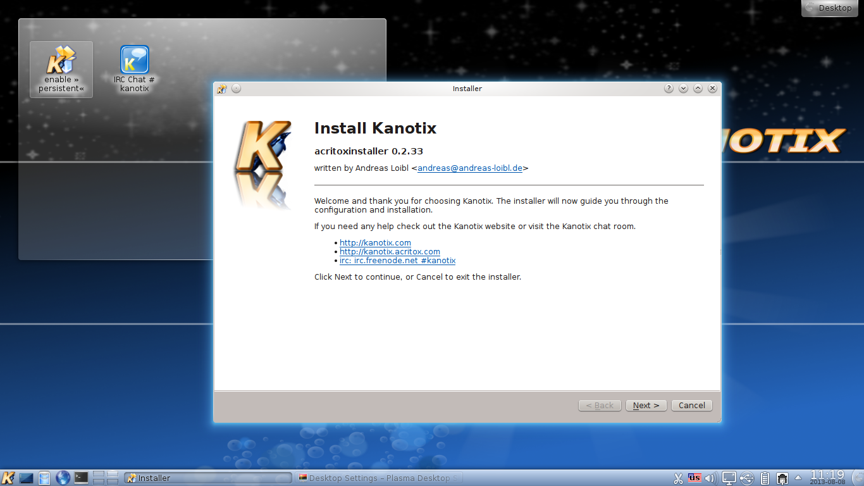Open the Konsole terminal from the taskbar

81,478
